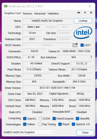The height and width of the screenshot is (139, 97).
Task: Click the 3200 MHz default Memory value
Action: pyautogui.click(x=58, y=106)
